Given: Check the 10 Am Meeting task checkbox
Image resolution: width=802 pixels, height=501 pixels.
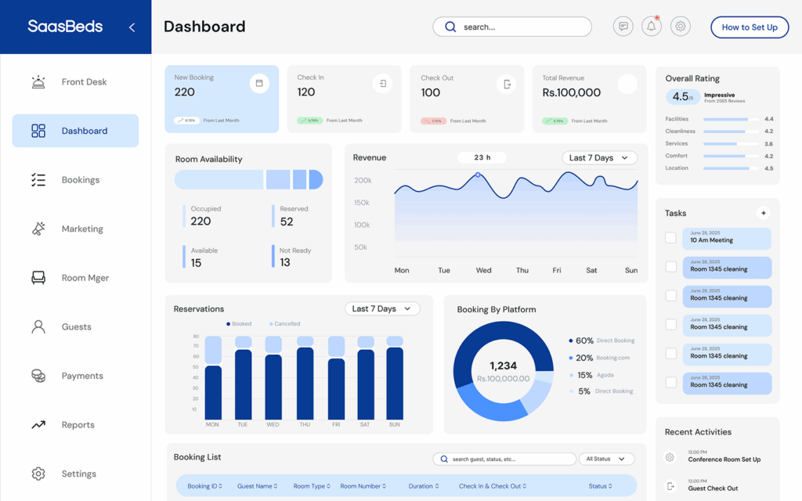Looking at the screenshot, I should [670, 238].
